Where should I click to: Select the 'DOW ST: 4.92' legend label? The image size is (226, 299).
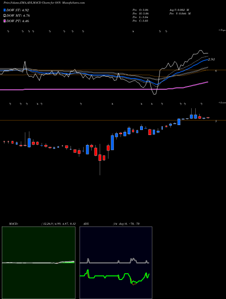(x=18, y=10)
